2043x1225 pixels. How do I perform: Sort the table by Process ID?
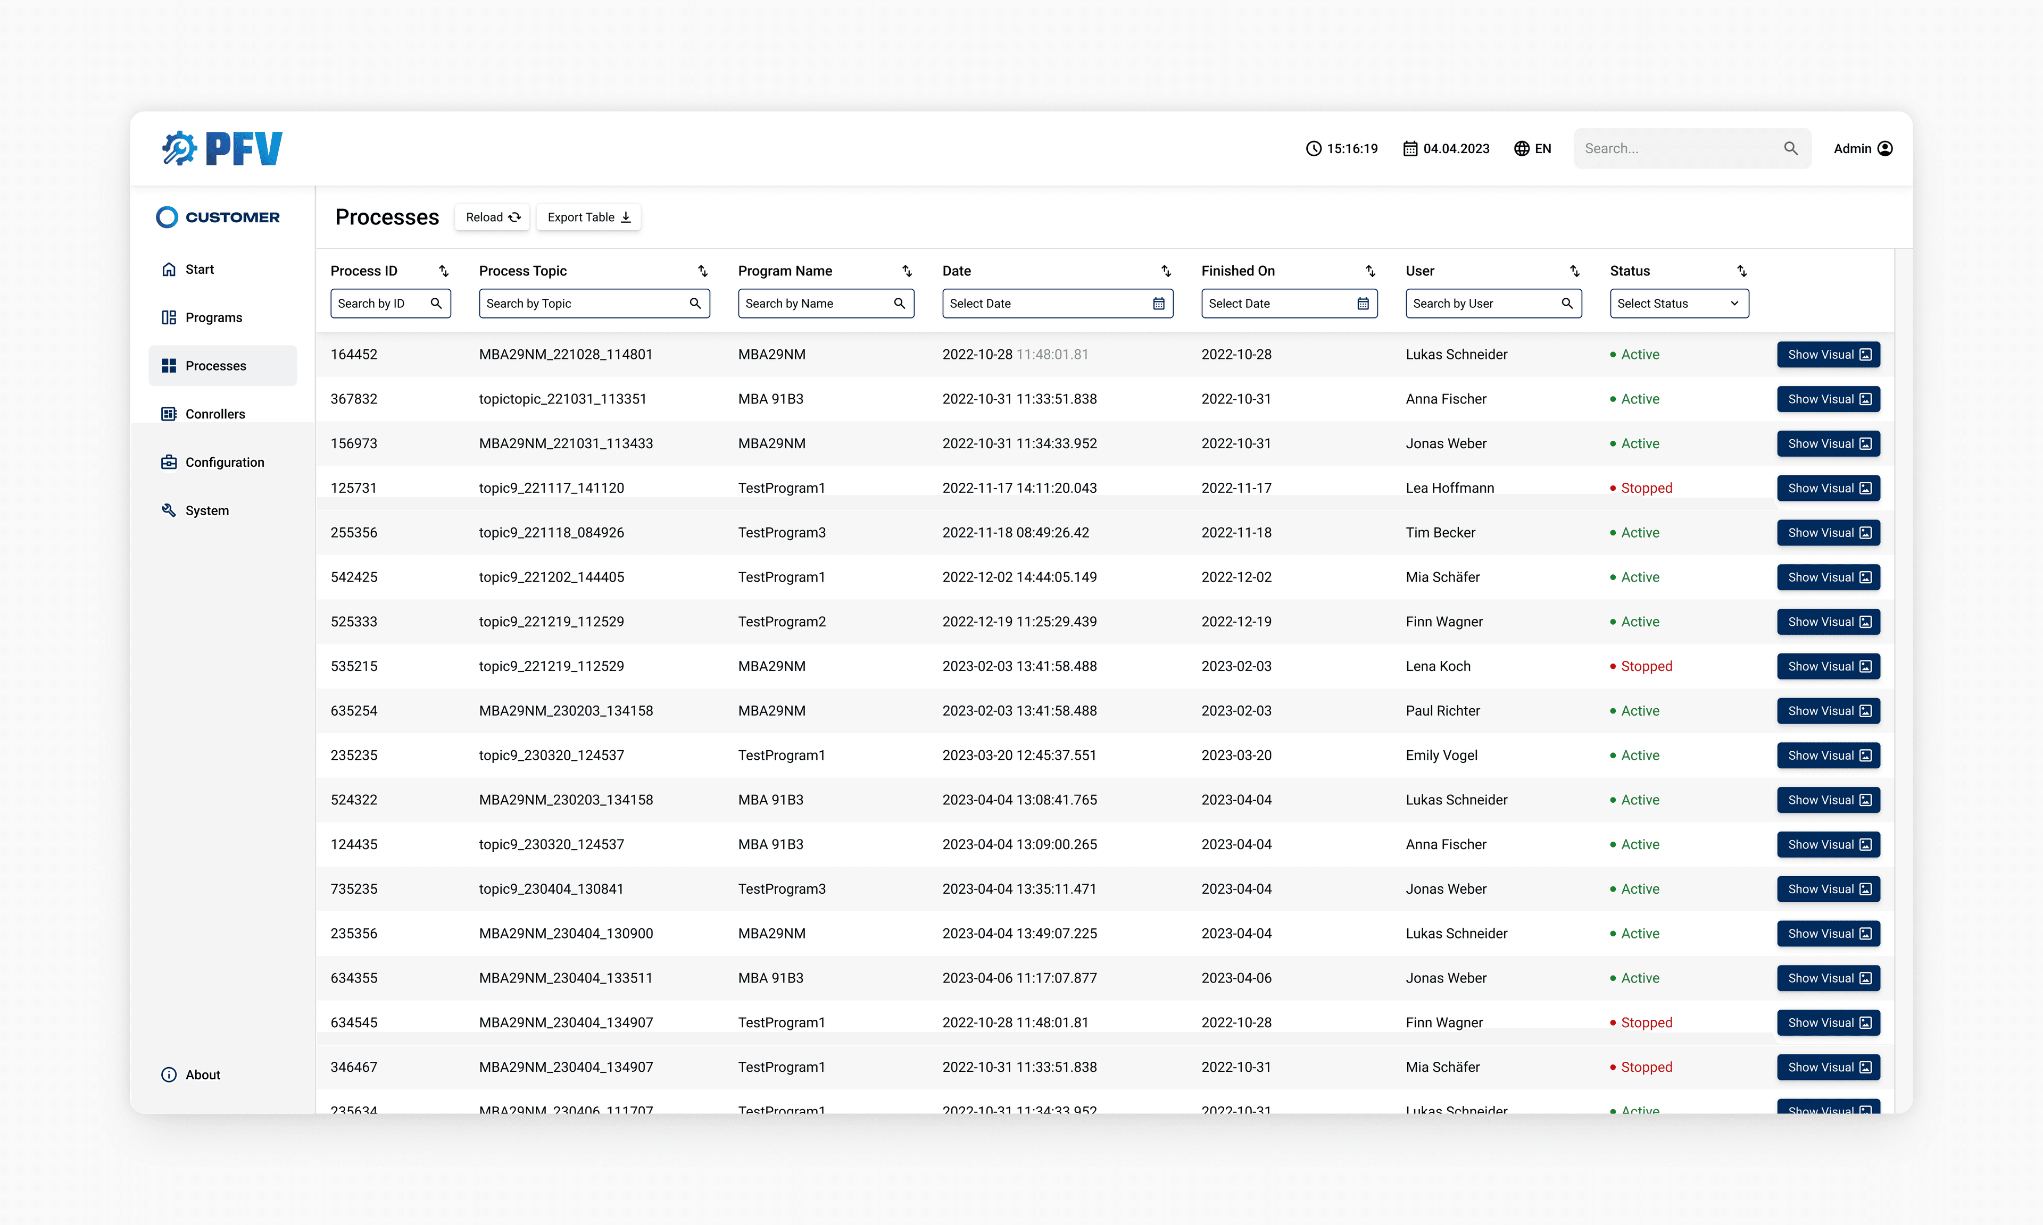(x=444, y=271)
